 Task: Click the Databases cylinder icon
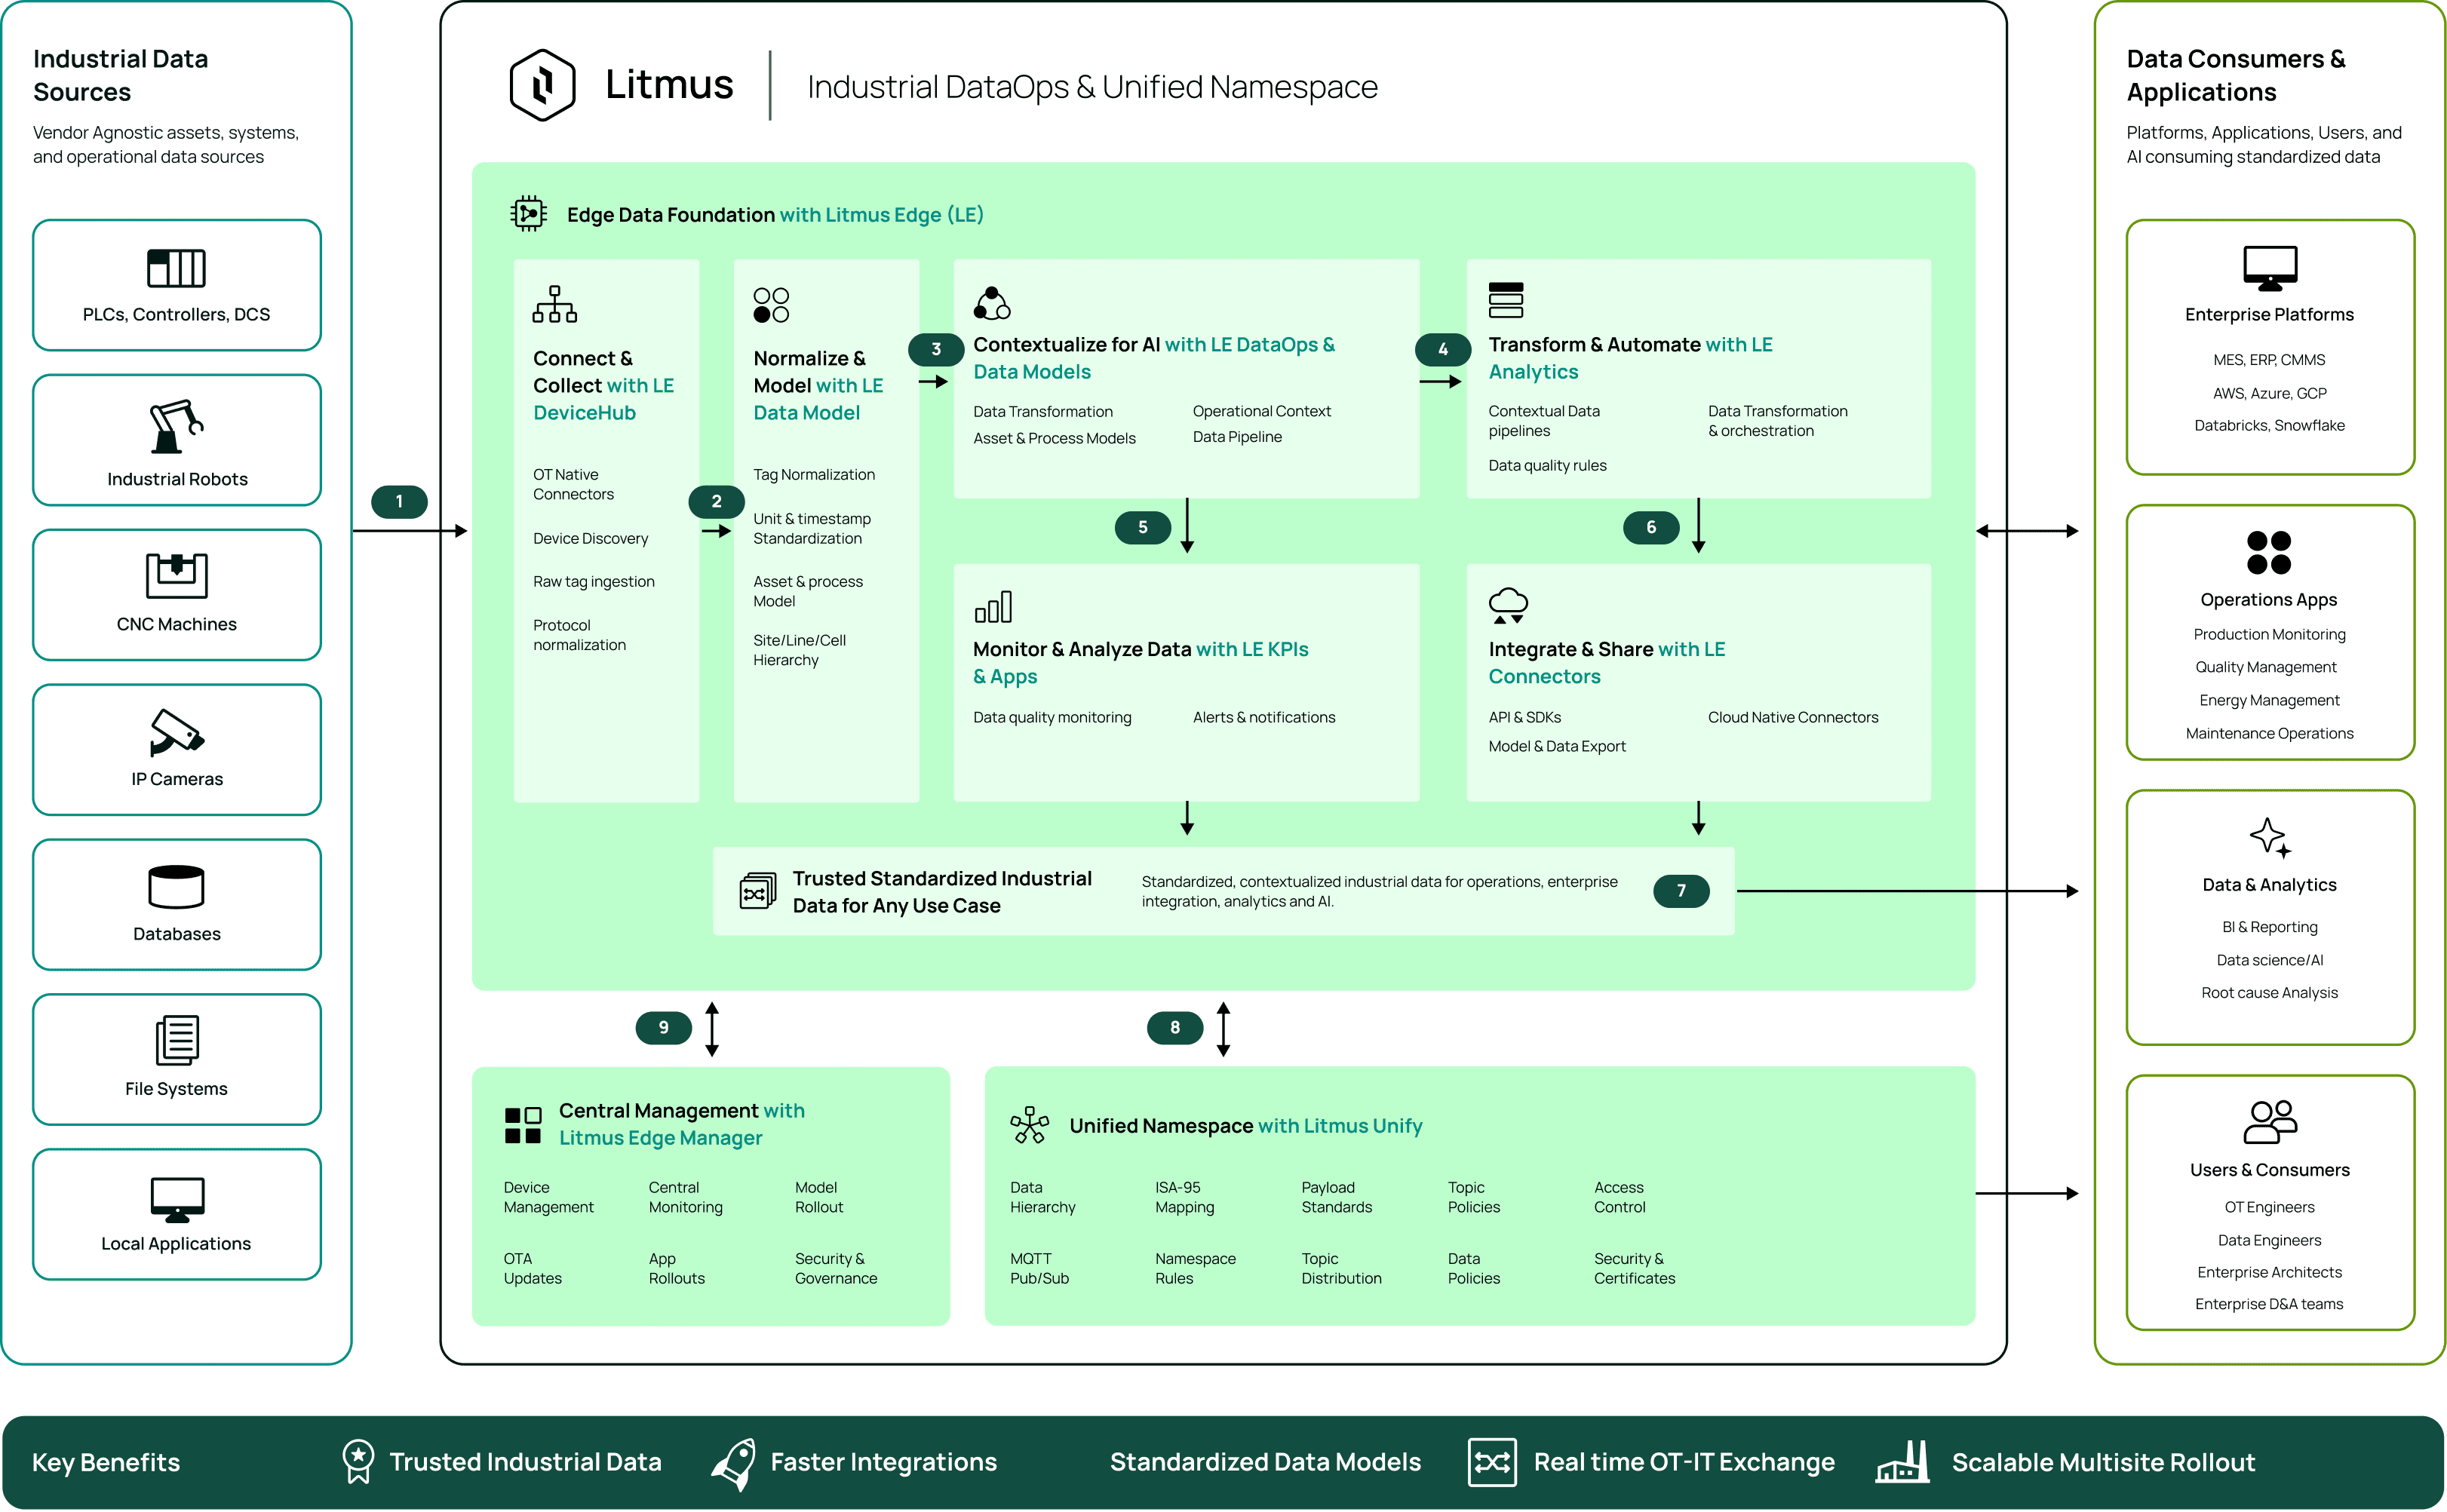pos(176,887)
